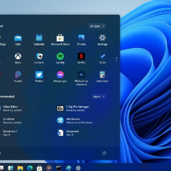Screen dimensions: 171x171
Task: Click the colorful globe icon on taskbar
Action: (x=68, y=168)
